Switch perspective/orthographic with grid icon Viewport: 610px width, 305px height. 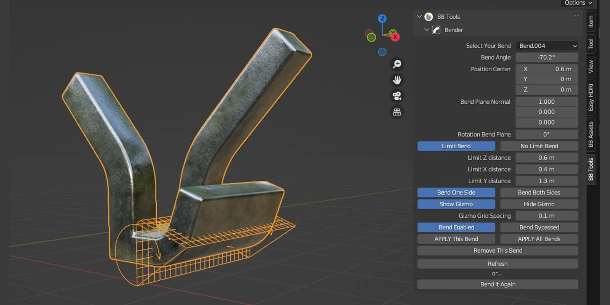click(397, 112)
